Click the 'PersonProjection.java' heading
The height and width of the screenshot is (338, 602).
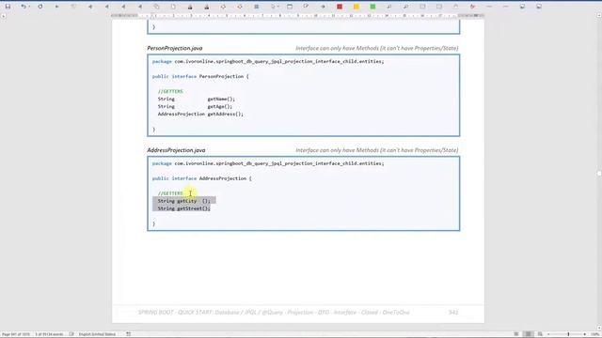[175, 48]
